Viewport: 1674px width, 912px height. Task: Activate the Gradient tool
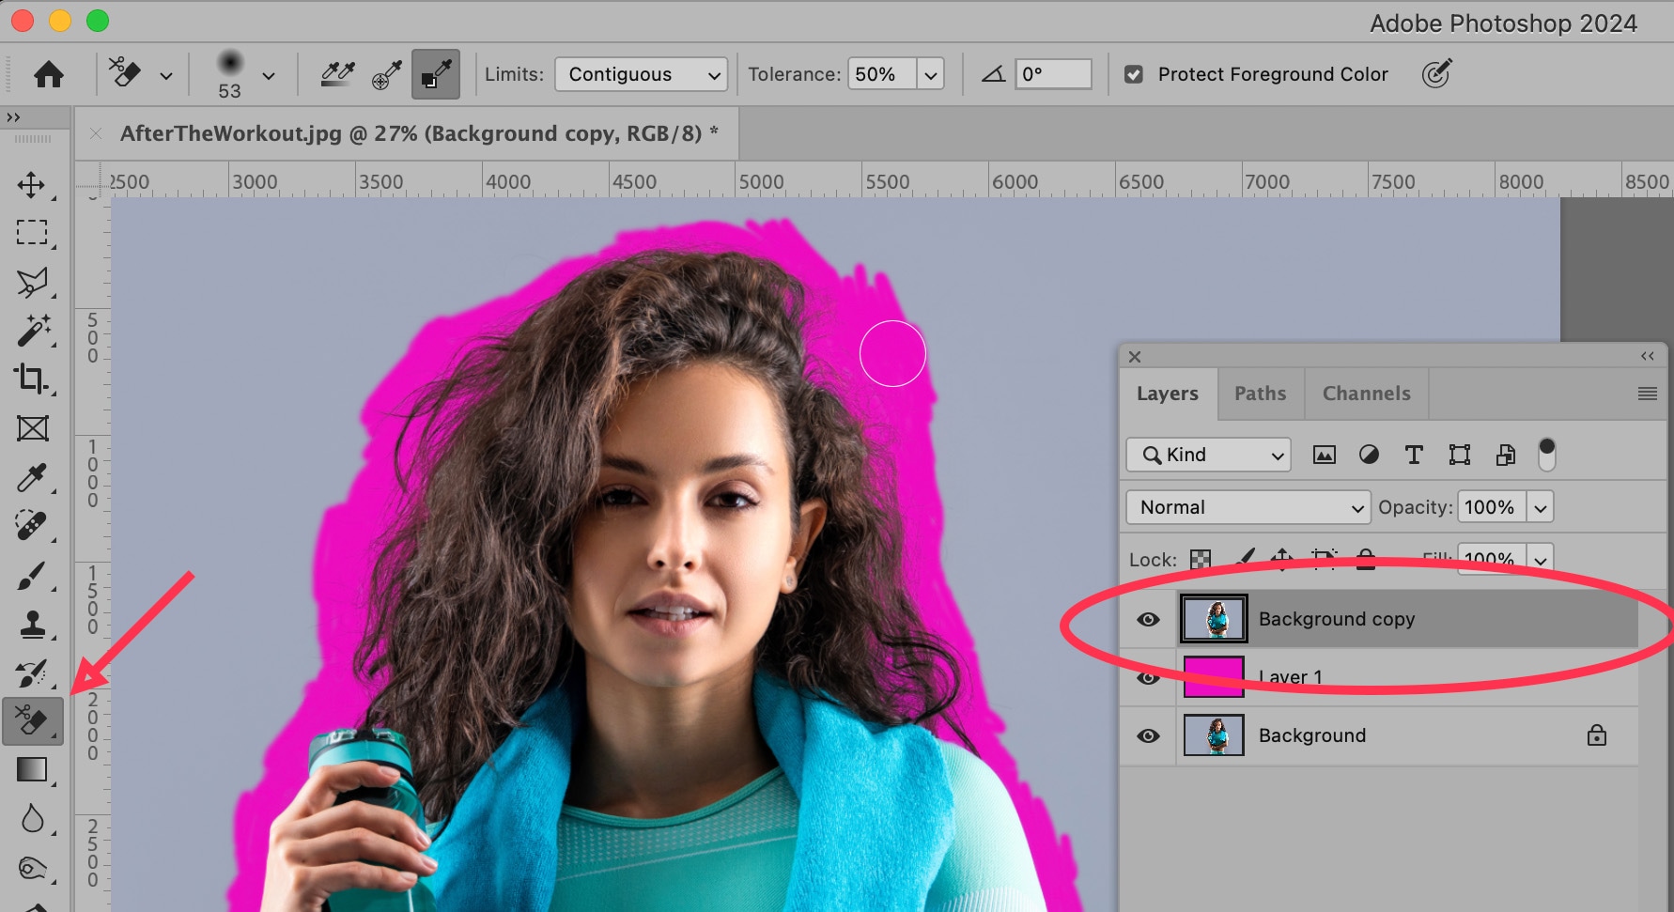pos(31,770)
